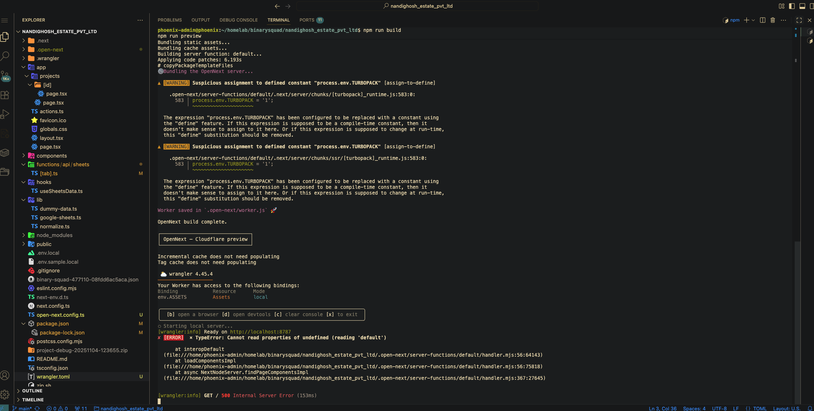Maximize terminal panel size toggle
This screenshot has height=411, width=814.
pyautogui.click(x=799, y=20)
